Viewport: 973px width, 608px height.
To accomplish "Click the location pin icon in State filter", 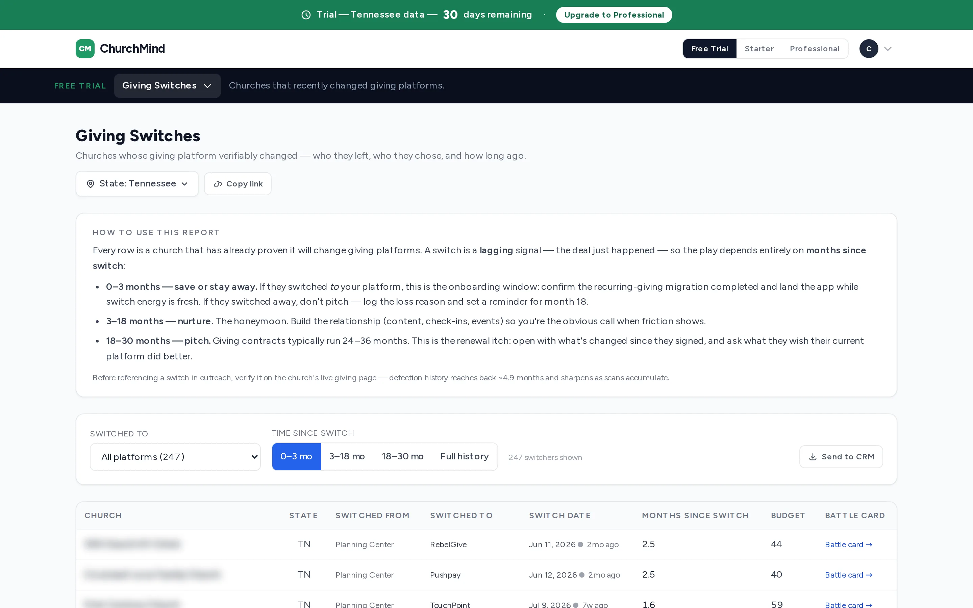I will tap(91, 184).
